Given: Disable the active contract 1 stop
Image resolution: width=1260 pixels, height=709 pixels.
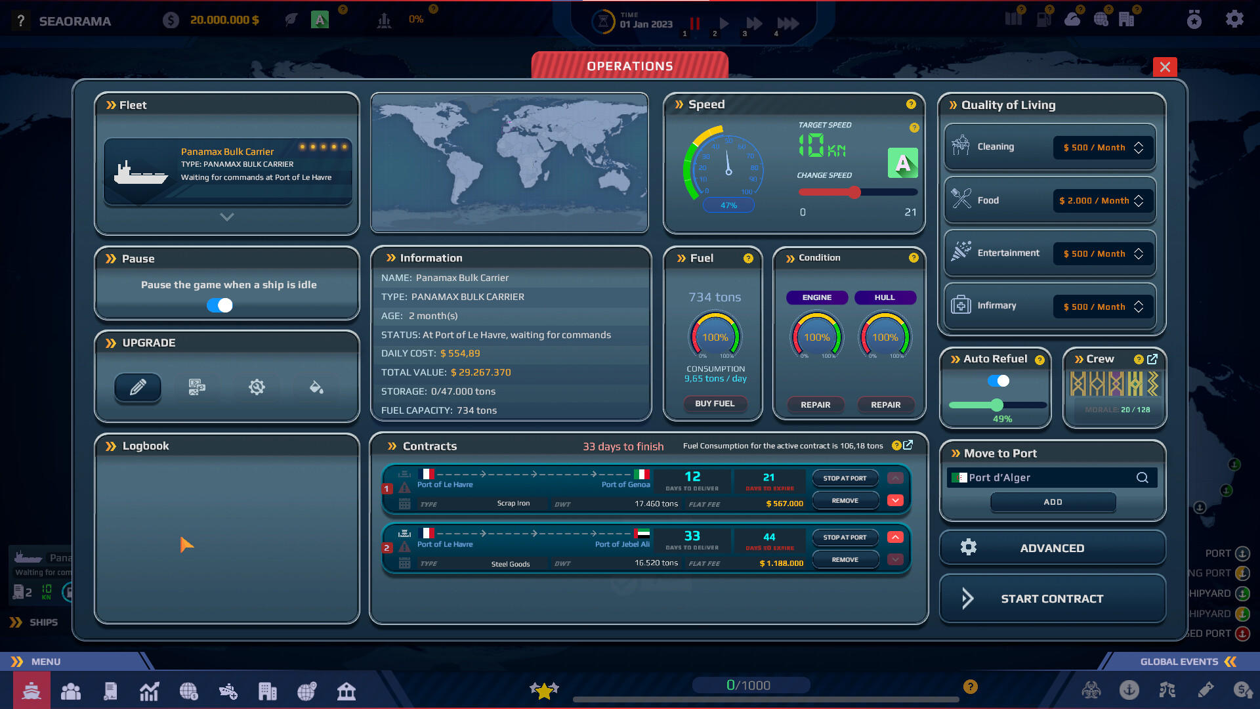Looking at the screenshot, I should click(x=845, y=477).
